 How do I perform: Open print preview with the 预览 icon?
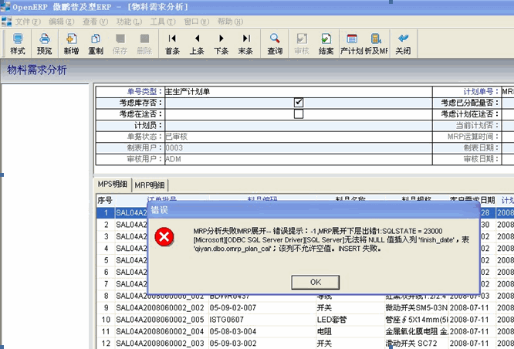pyautogui.click(x=45, y=43)
